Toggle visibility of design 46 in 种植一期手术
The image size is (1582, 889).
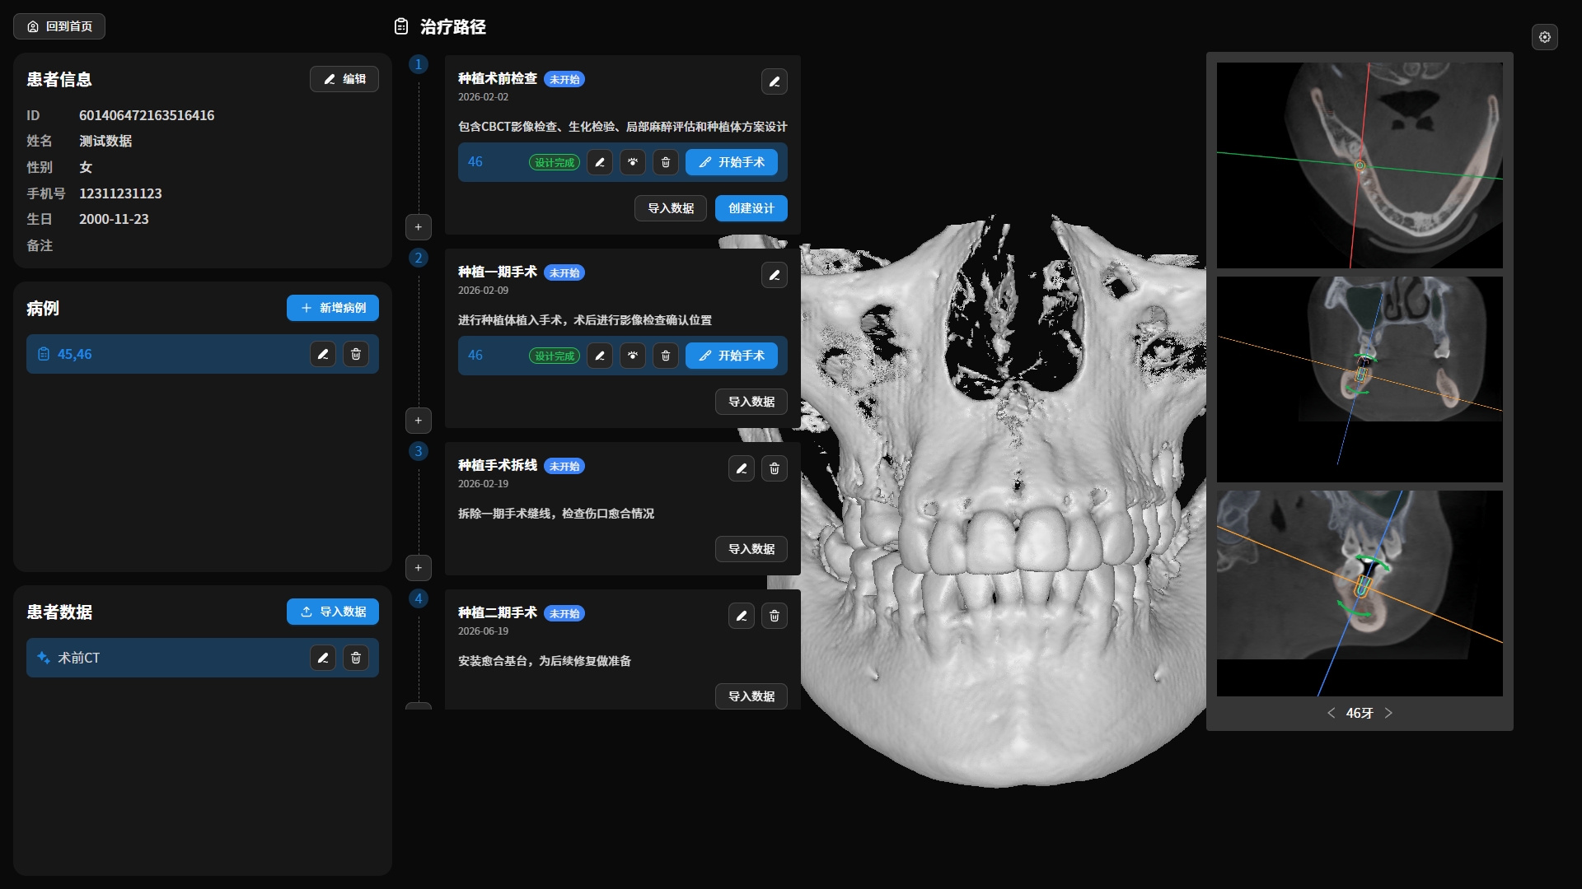pos(632,356)
